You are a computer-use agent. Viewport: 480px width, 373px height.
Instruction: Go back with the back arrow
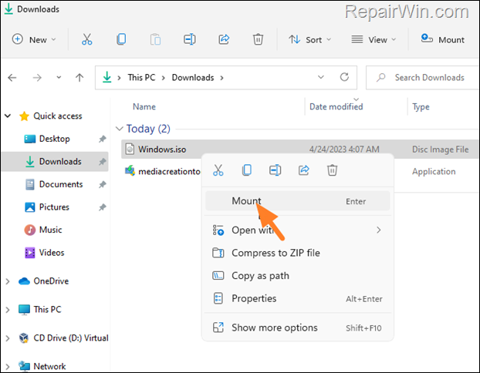point(12,78)
